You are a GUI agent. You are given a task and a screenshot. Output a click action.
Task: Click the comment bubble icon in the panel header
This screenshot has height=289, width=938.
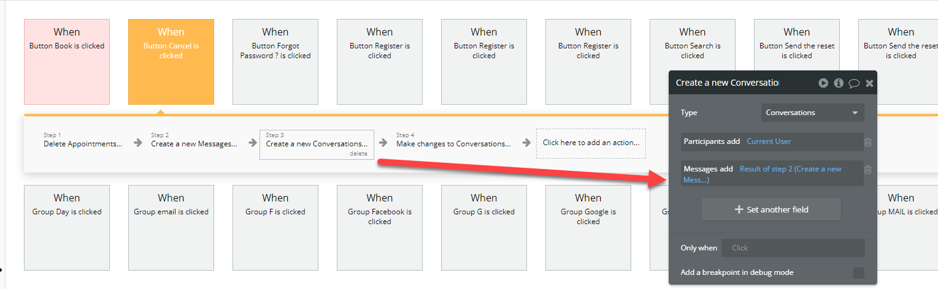tap(854, 83)
